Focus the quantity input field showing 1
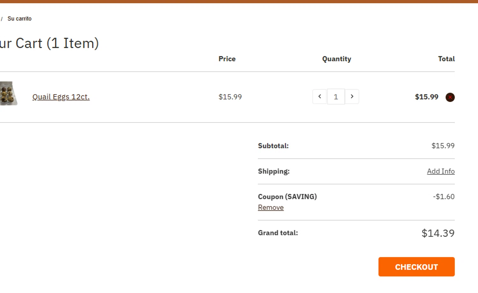Screen dimensions: 478x293 tap(336, 97)
